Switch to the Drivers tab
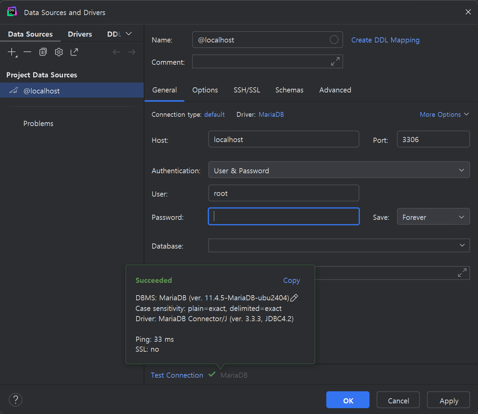Screen dimensions: 478x414 pos(80,34)
